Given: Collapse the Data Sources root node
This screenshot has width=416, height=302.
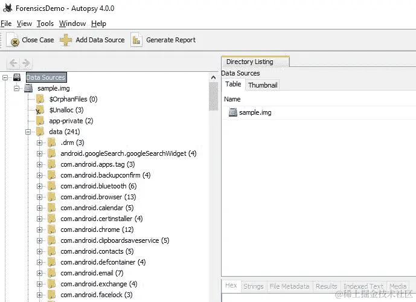Looking at the screenshot, I should click(5, 77).
